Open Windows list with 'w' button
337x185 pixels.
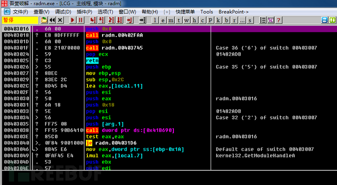[187, 20]
